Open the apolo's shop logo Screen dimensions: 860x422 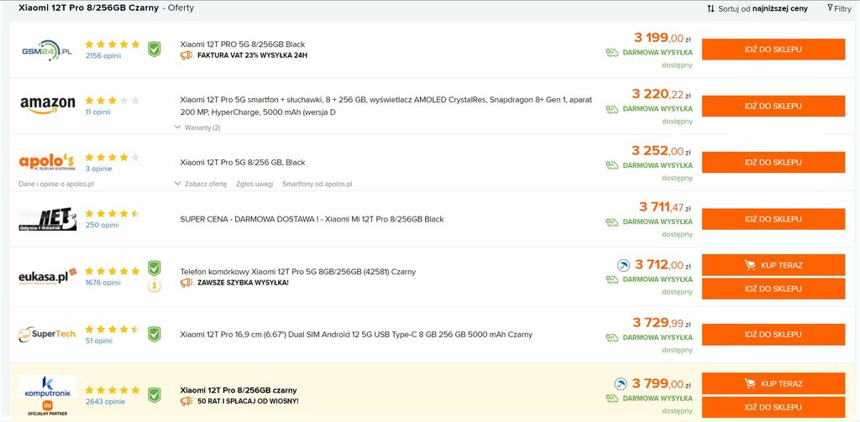pyautogui.click(x=47, y=162)
